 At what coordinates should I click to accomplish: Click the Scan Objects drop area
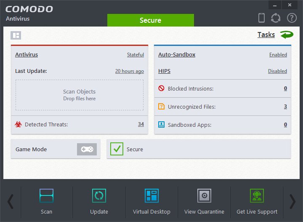pyautogui.click(x=80, y=95)
